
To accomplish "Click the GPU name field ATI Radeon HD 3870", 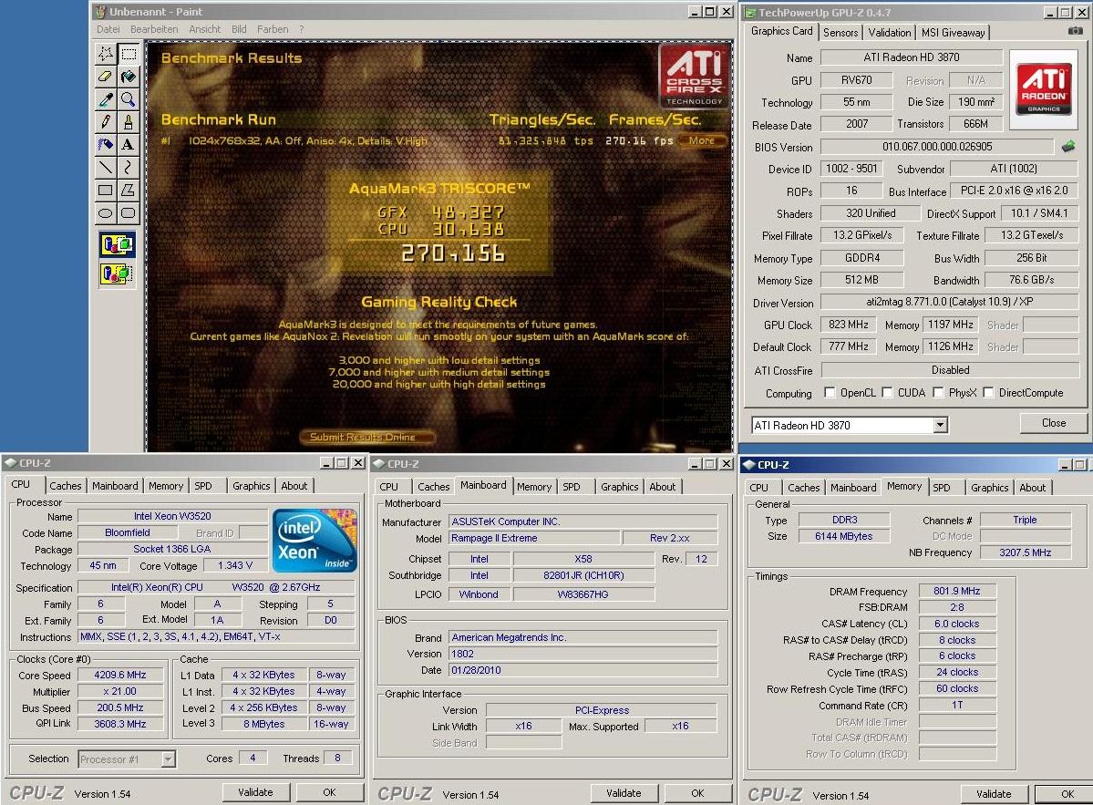I will (911, 57).
